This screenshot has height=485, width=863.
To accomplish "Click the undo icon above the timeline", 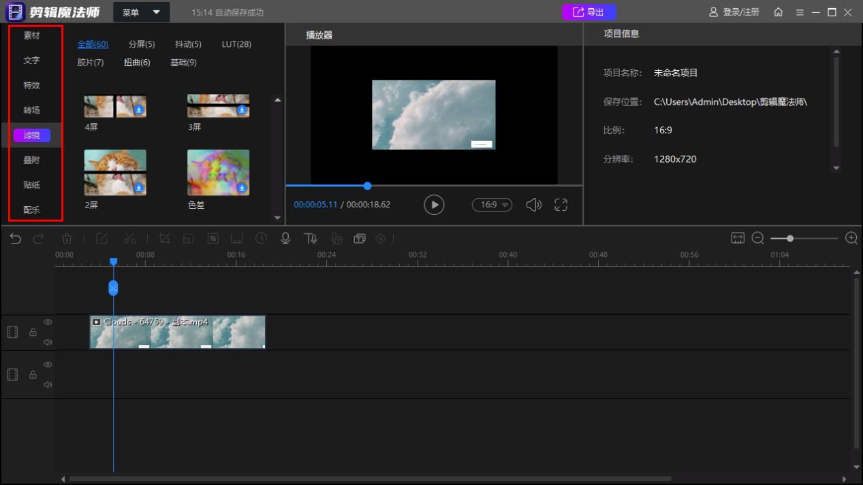I will [x=16, y=238].
